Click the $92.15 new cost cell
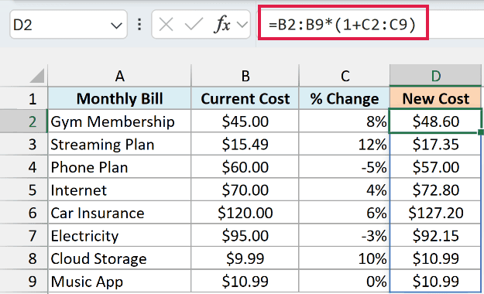 tap(435, 235)
